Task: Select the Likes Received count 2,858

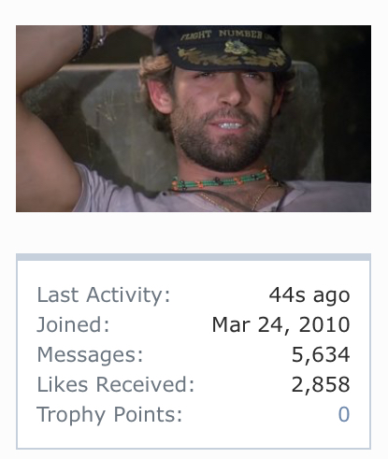Action: point(321,384)
